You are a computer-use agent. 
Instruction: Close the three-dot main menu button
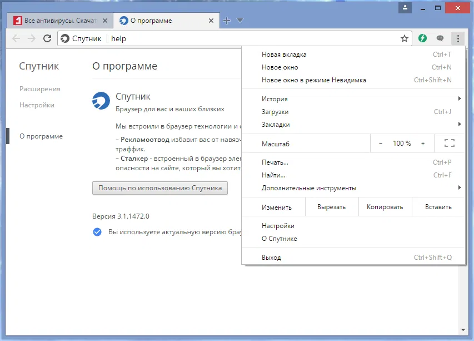pyautogui.click(x=458, y=38)
